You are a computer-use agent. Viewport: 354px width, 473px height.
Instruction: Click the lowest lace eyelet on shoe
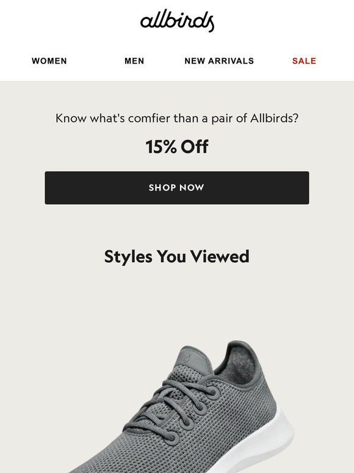pyautogui.click(x=171, y=438)
